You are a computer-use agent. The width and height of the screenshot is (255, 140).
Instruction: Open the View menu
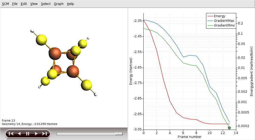point(34,4)
